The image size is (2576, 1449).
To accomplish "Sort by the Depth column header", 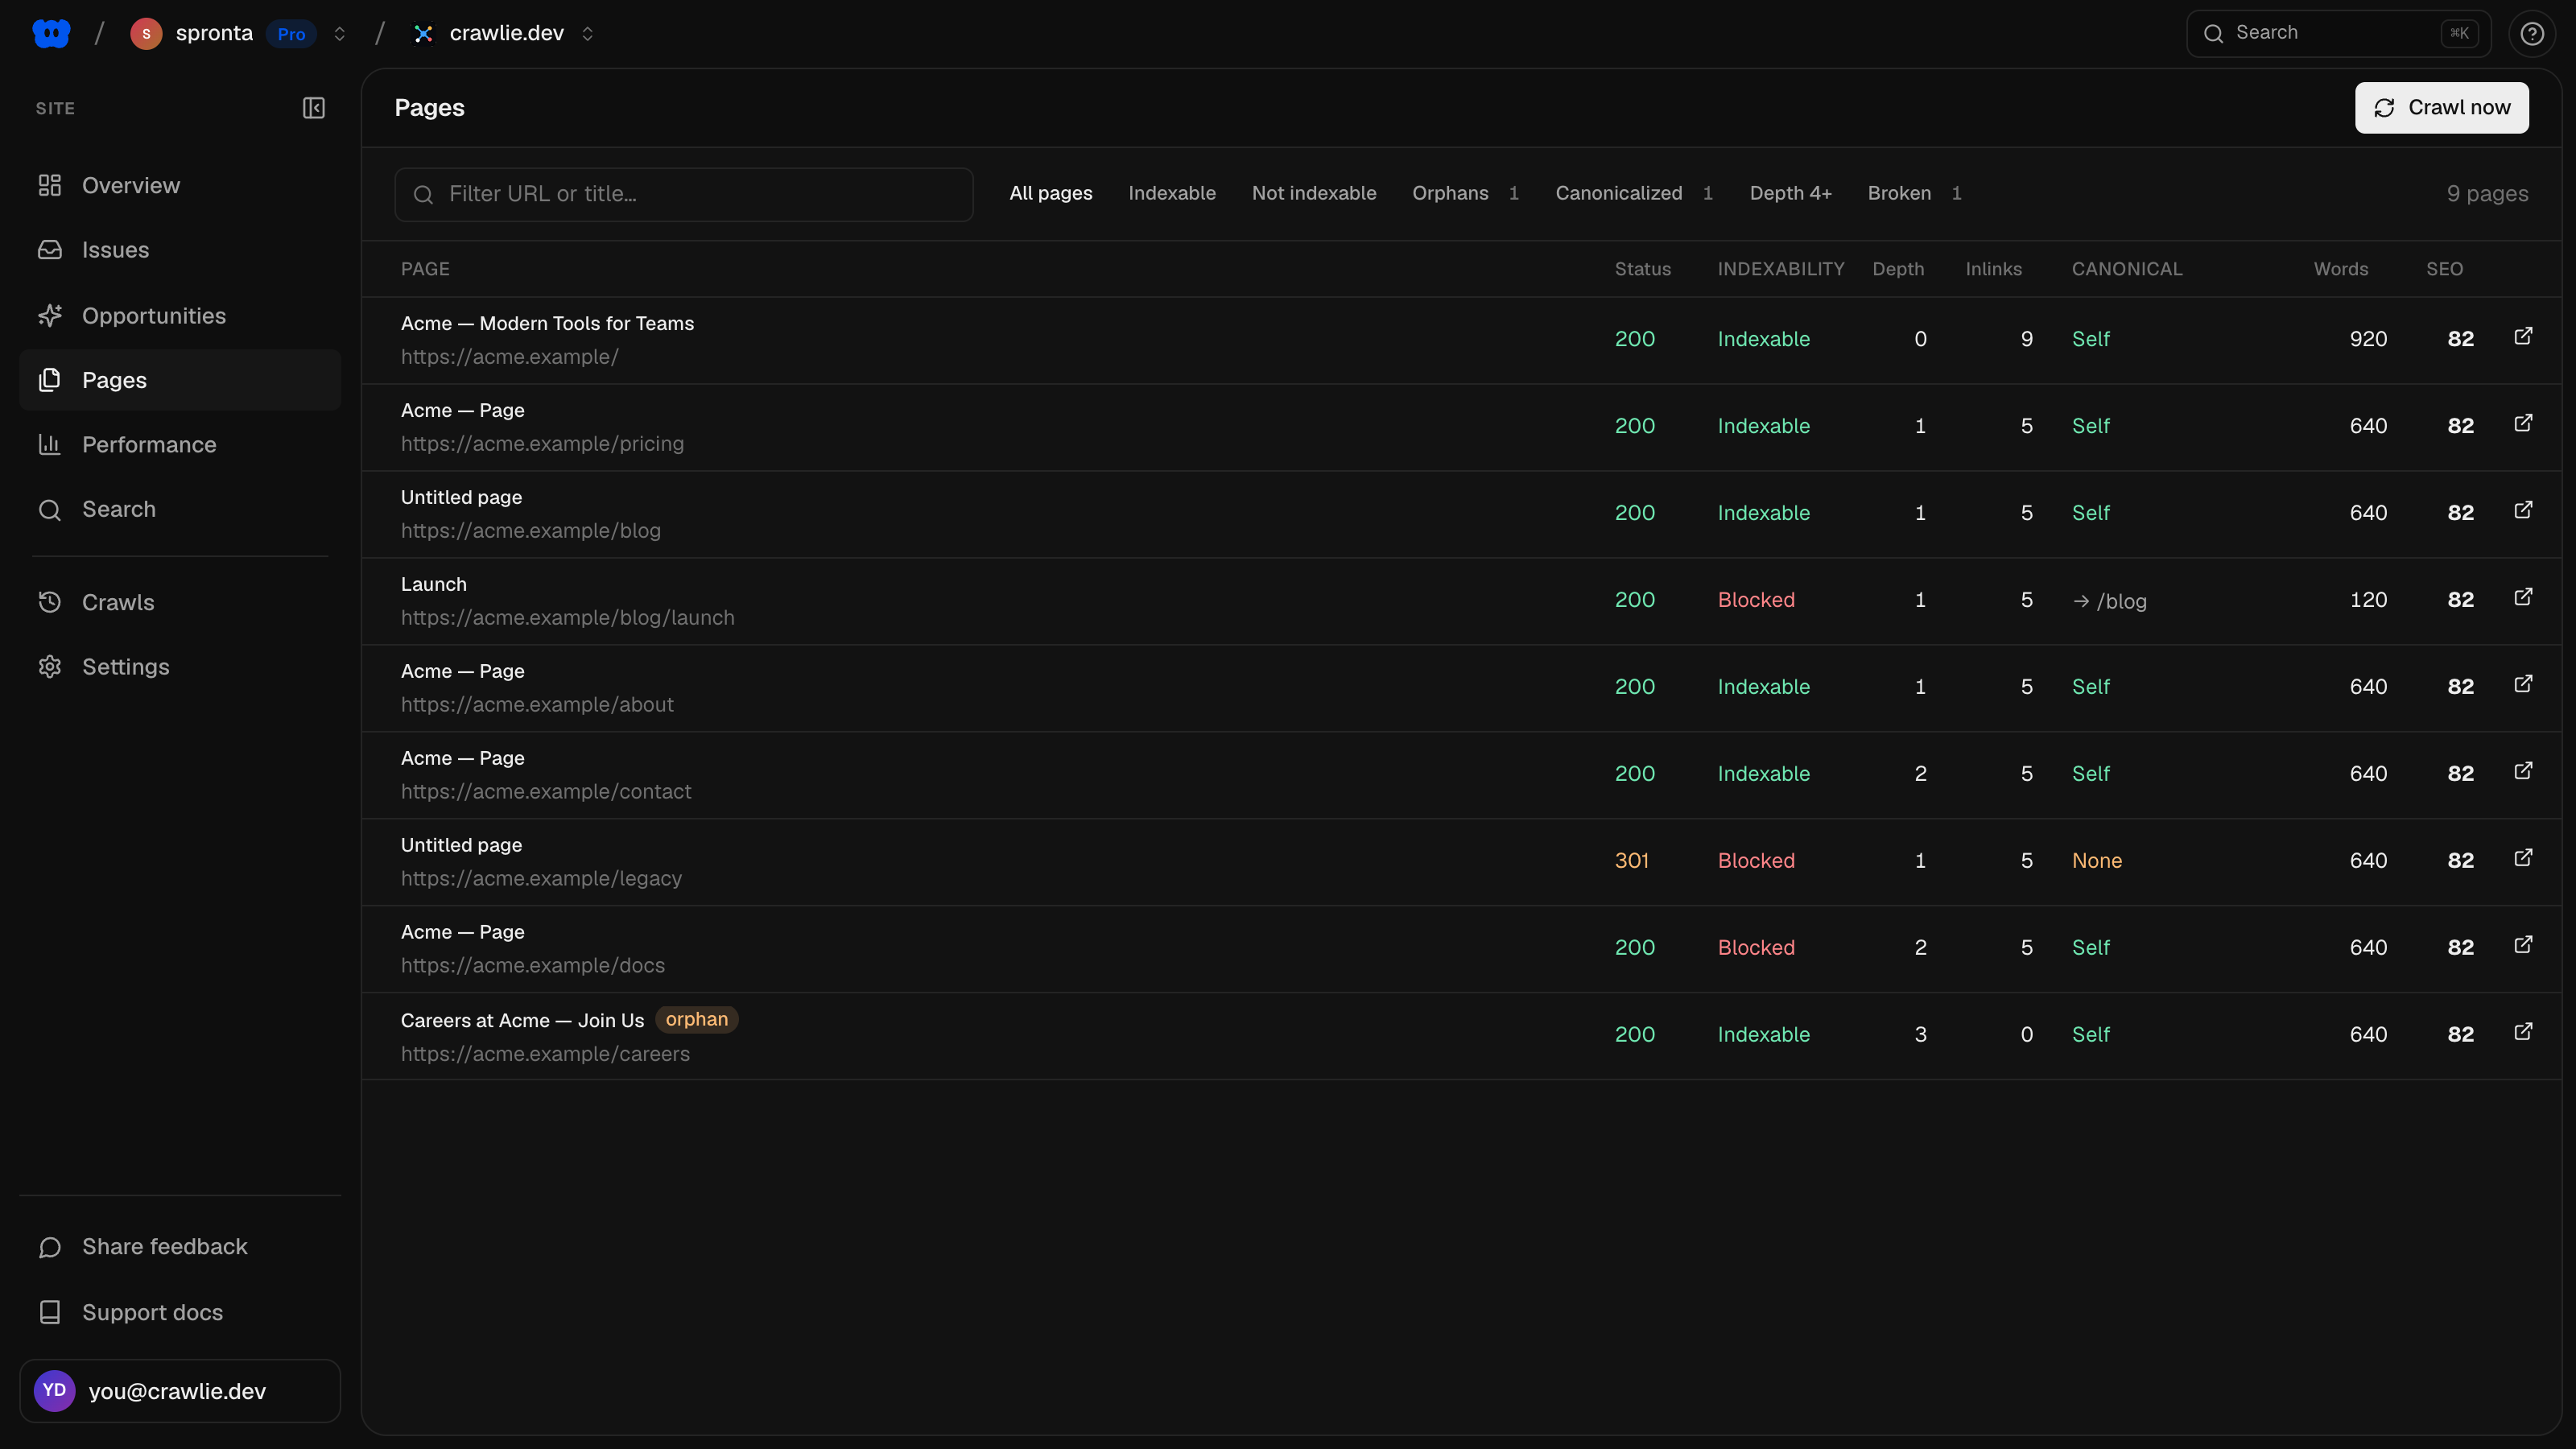I will 1897,269.
